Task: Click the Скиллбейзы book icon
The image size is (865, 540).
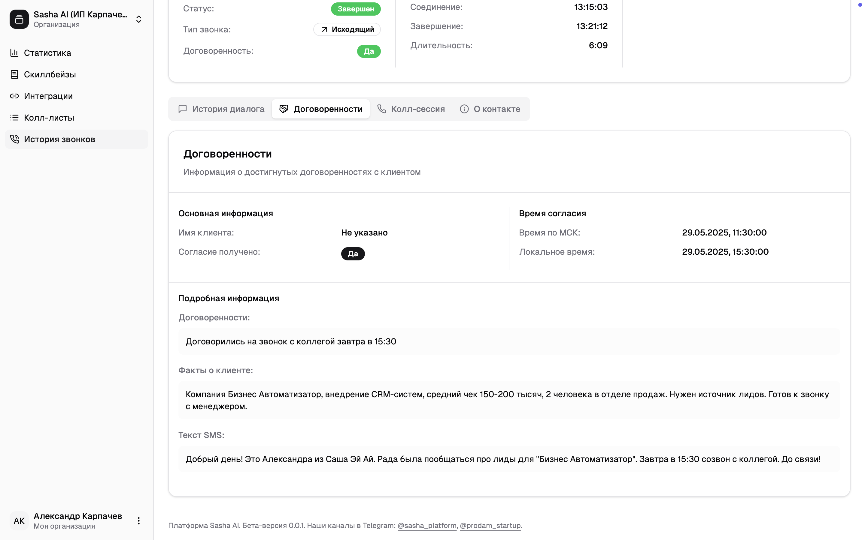Action: tap(14, 74)
